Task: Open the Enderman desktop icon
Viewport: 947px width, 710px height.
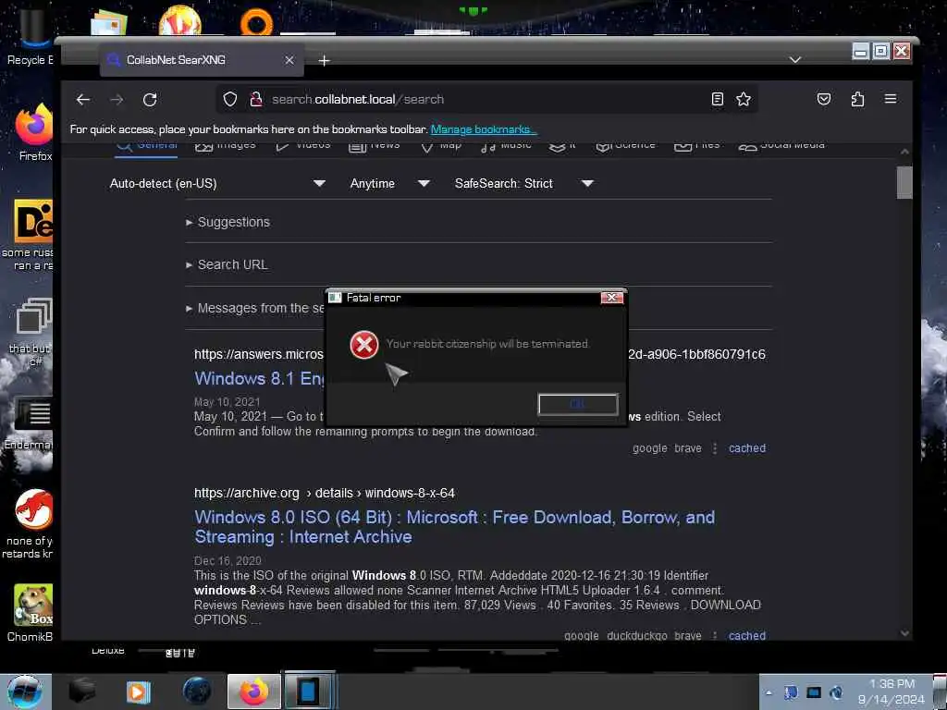Action: (31, 423)
